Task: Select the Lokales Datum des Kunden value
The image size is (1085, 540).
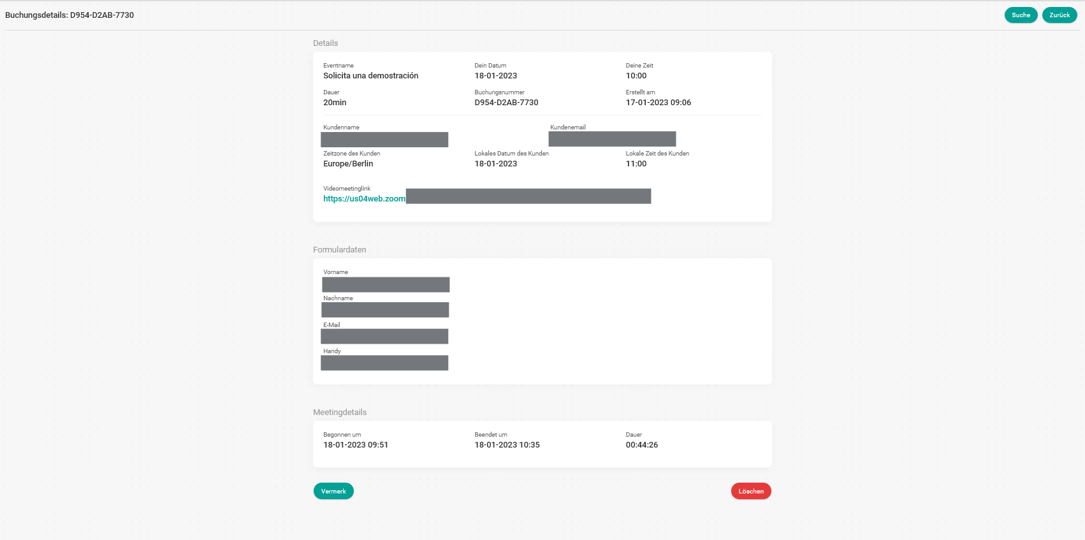Action: pos(496,164)
